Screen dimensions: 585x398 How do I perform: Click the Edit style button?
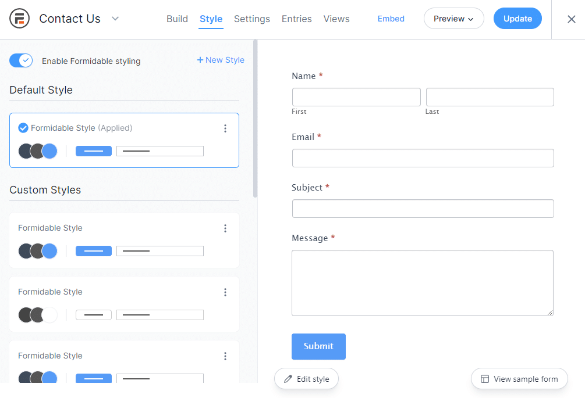click(306, 379)
